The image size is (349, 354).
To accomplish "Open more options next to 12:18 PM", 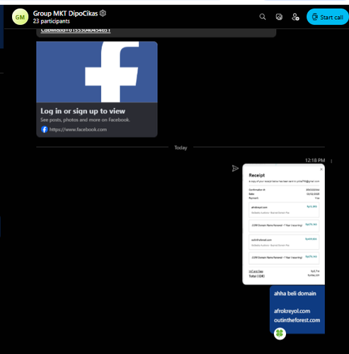I will [x=331, y=161].
